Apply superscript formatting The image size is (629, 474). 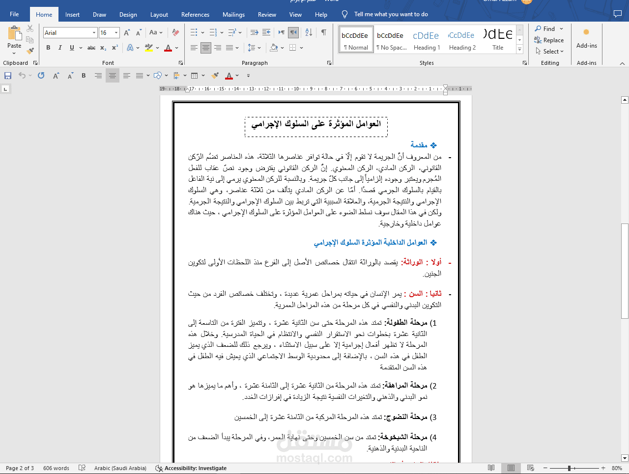point(114,48)
